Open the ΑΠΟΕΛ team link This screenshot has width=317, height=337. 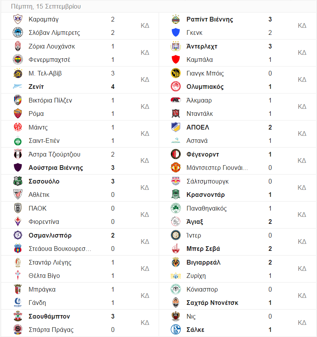pyautogui.click(x=198, y=128)
